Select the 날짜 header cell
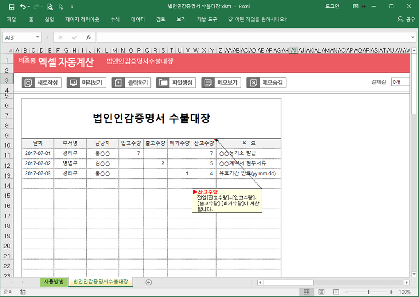 [x=38, y=143]
